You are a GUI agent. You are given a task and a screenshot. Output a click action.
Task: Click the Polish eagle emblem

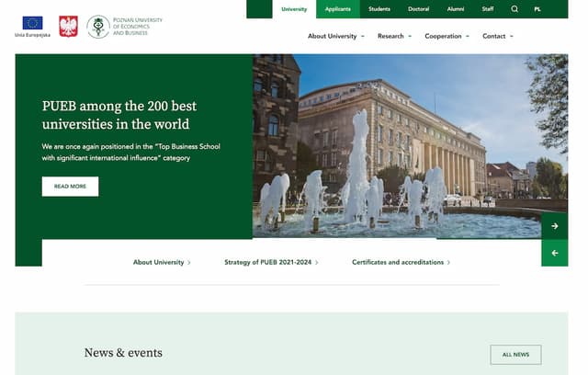(68, 27)
